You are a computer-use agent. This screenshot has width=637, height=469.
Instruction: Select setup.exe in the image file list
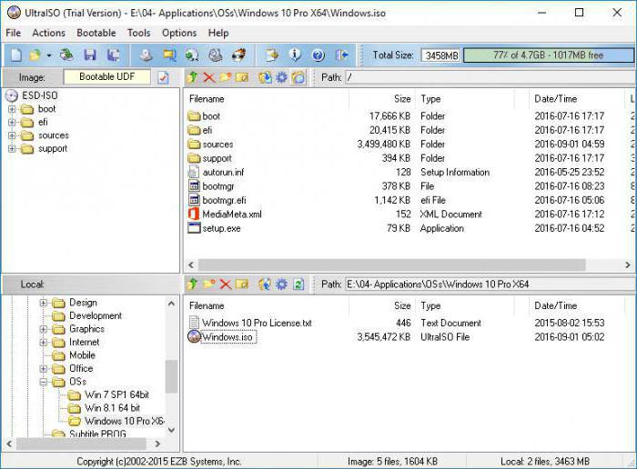click(221, 228)
